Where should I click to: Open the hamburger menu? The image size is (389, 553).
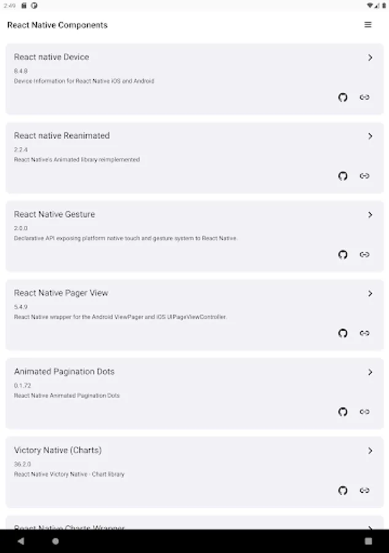point(368,25)
